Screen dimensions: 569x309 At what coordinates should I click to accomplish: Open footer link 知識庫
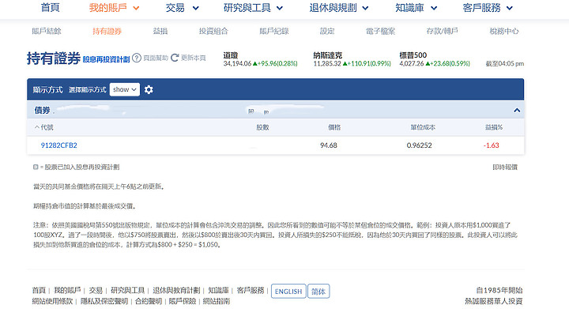click(x=218, y=290)
